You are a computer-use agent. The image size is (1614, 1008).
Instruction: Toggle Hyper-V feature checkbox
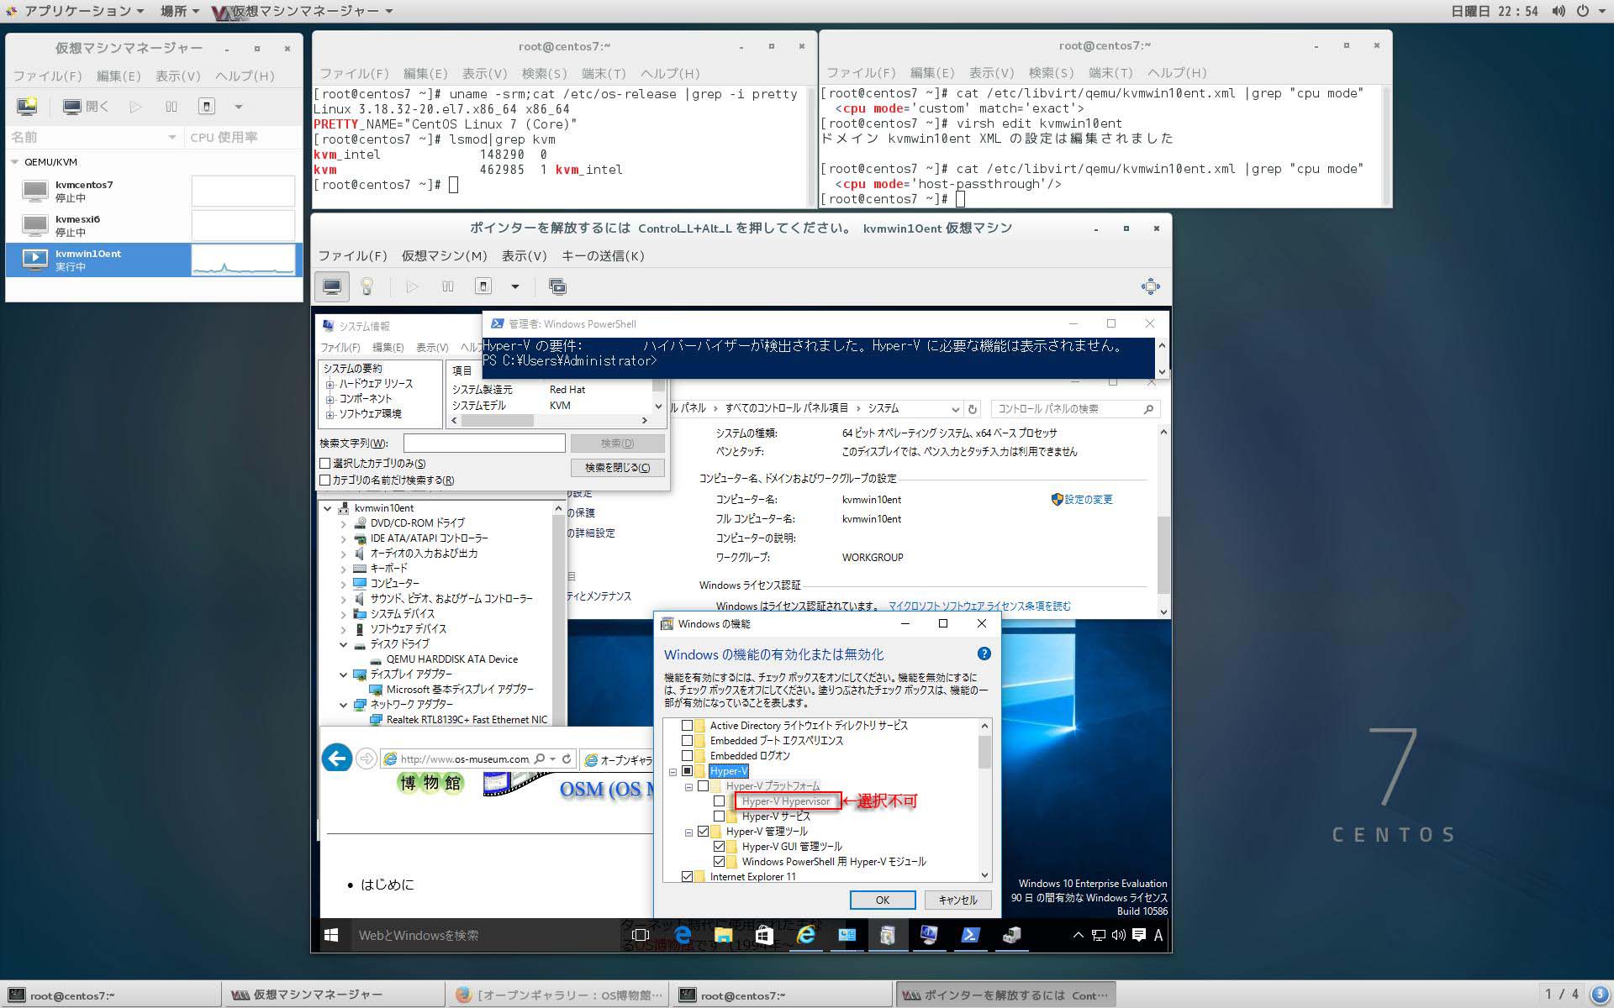click(x=688, y=771)
